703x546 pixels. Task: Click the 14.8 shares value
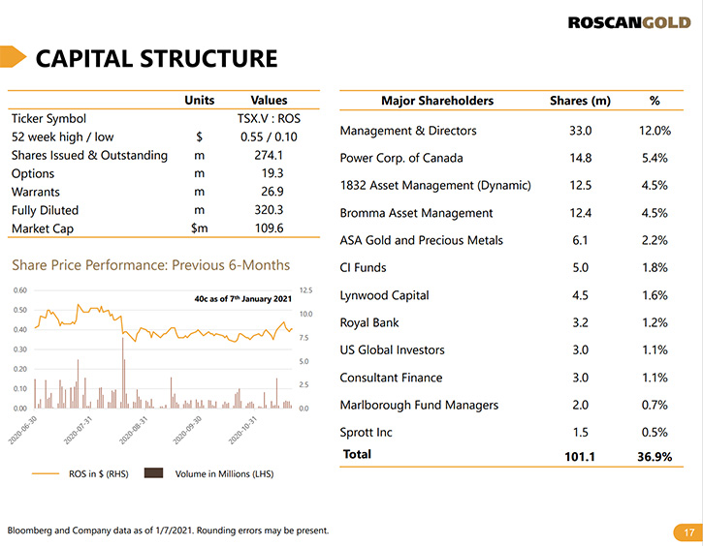click(580, 158)
